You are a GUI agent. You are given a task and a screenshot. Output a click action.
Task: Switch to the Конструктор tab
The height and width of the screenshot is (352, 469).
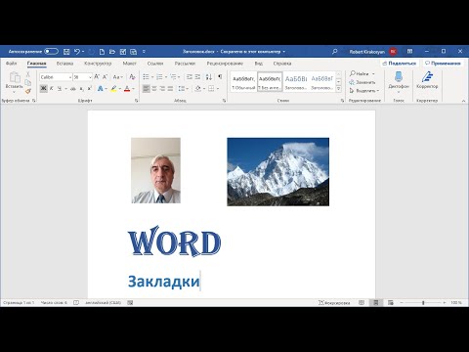[98, 64]
